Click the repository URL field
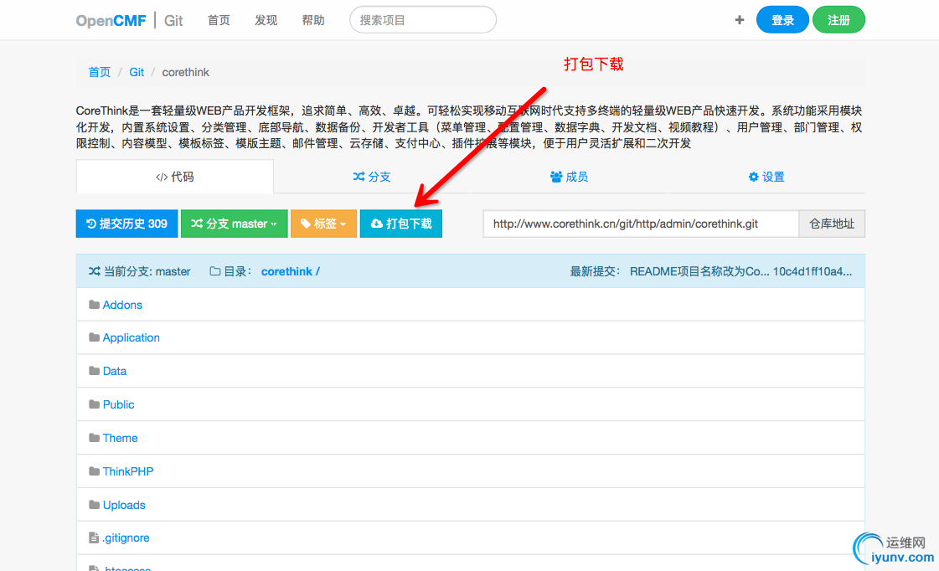 tap(641, 224)
